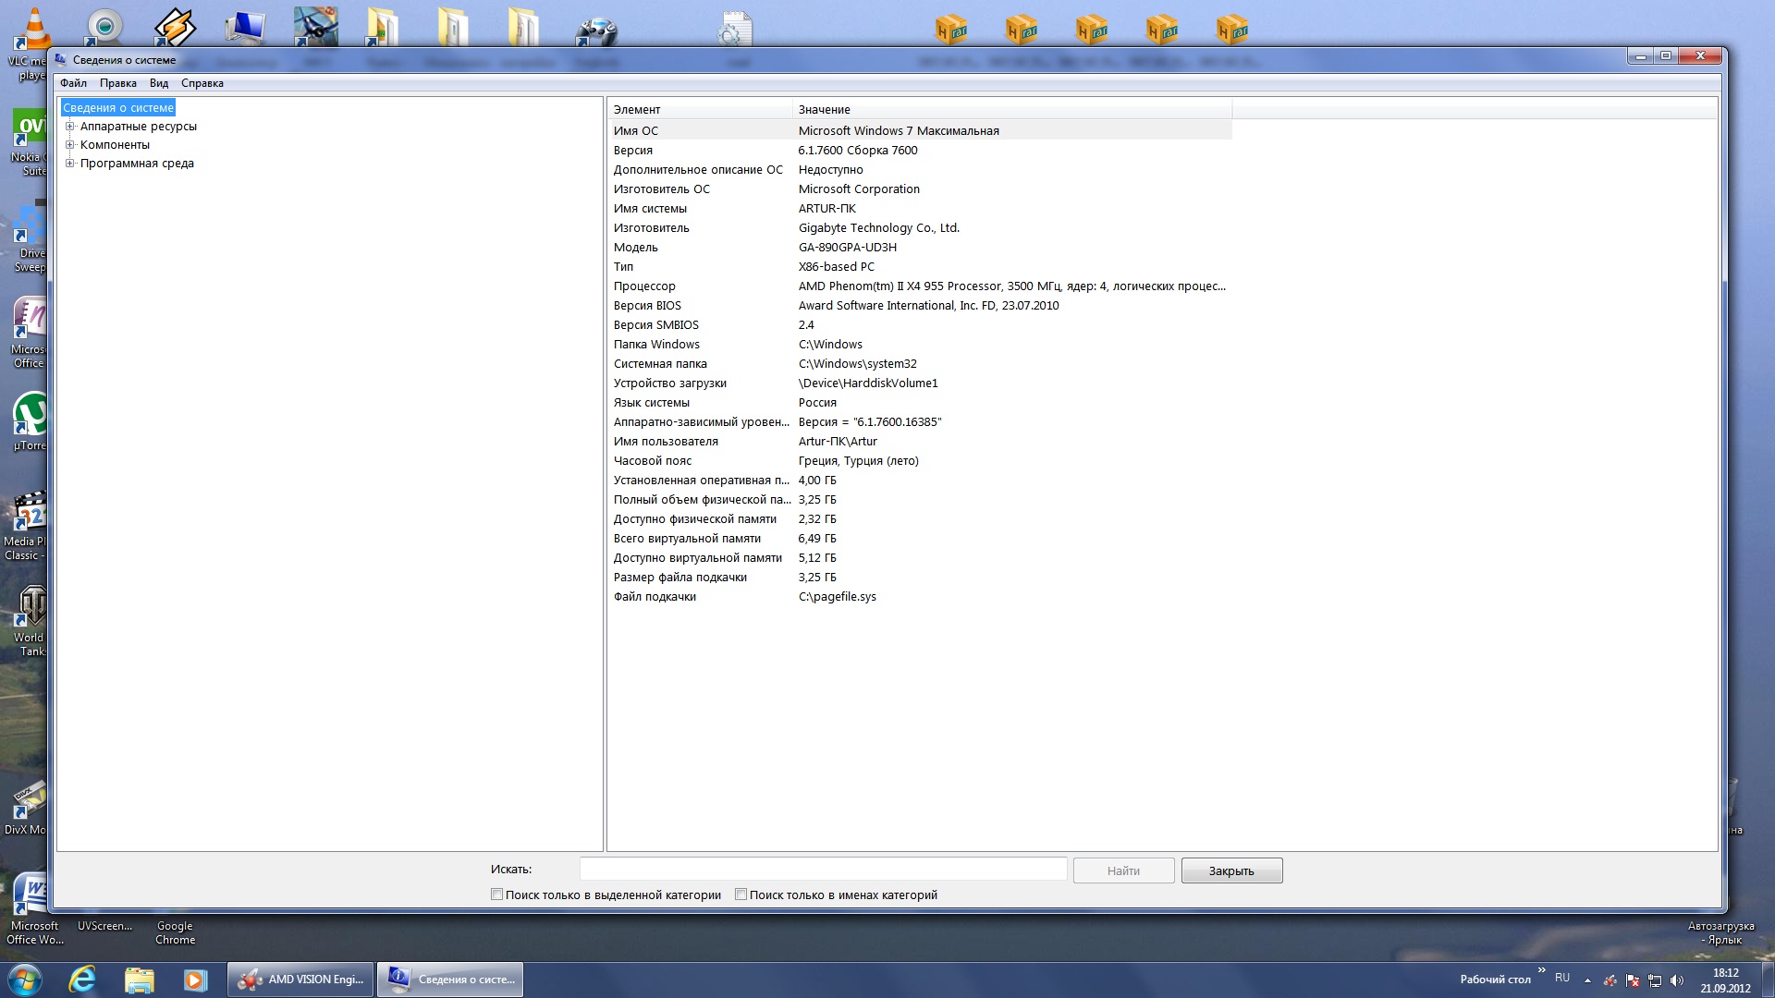Click the Найти button
This screenshot has width=1775, height=998.
[1123, 870]
